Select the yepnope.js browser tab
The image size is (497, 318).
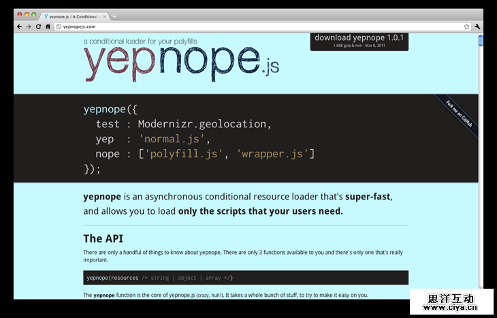point(74,16)
